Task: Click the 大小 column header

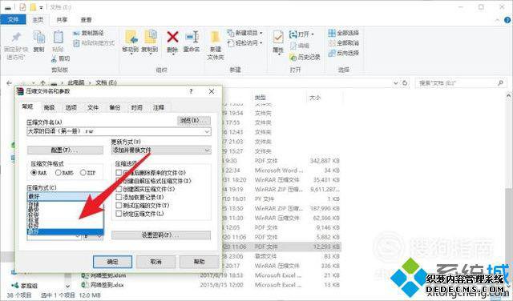Action: pyautogui.click(x=315, y=98)
